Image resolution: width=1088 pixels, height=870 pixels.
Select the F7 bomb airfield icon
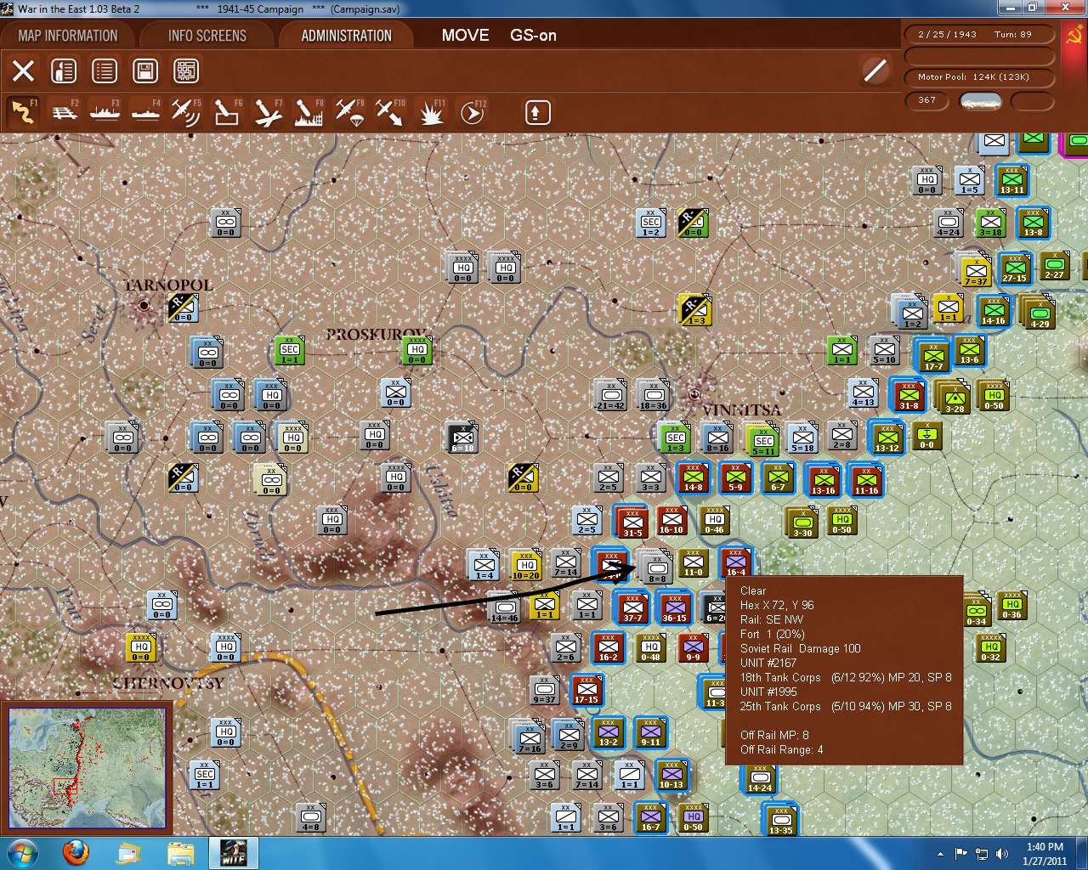point(268,112)
